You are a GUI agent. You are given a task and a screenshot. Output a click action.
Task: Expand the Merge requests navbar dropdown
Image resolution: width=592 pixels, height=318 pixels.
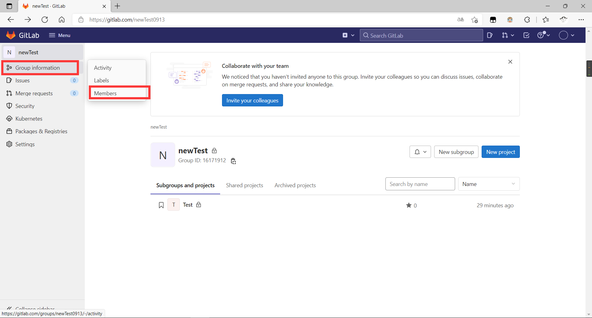pyautogui.click(x=508, y=35)
